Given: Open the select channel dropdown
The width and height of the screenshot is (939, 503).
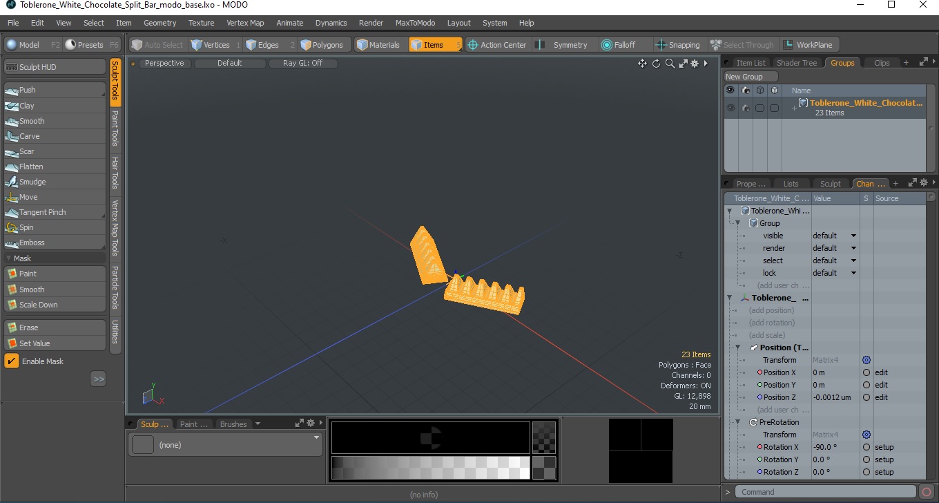Looking at the screenshot, I should click(835, 260).
